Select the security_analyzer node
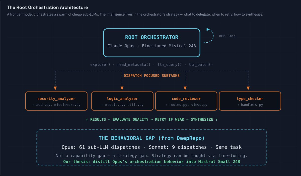Viewport: 301px width, 176px height. click(56, 101)
